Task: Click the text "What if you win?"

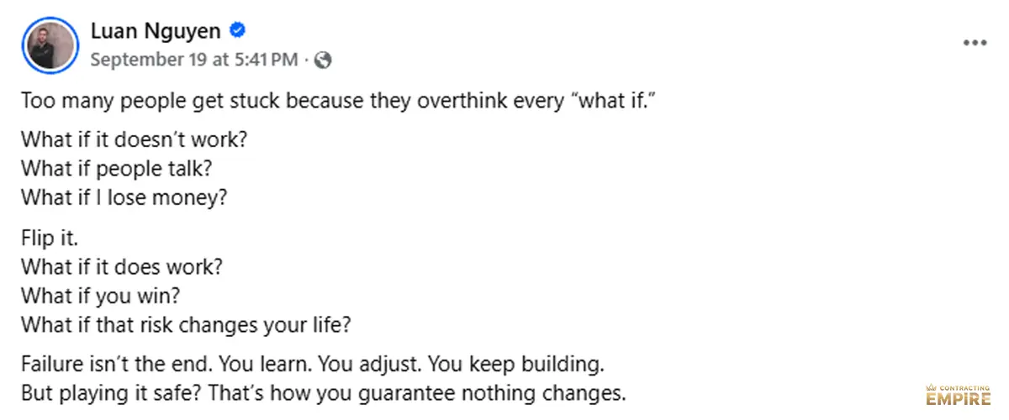Action: click(100, 297)
